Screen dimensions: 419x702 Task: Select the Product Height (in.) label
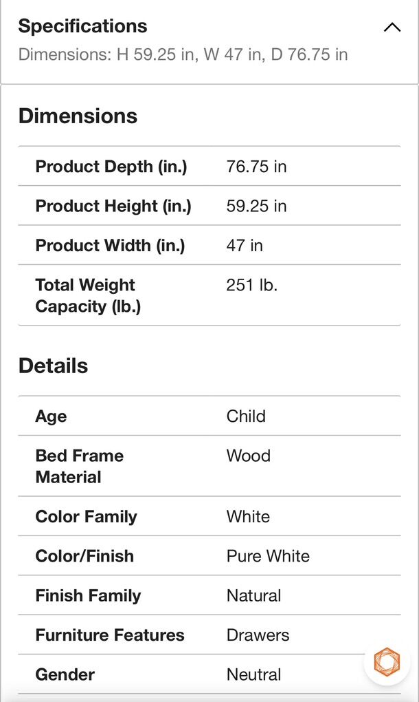(x=113, y=206)
